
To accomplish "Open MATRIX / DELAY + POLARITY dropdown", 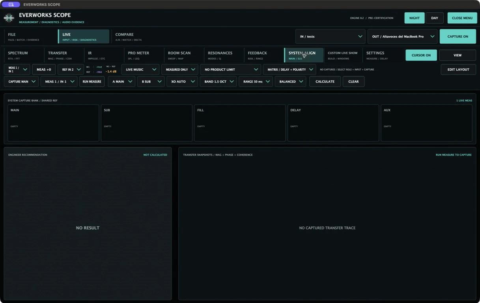I will click(x=289, y=69).
